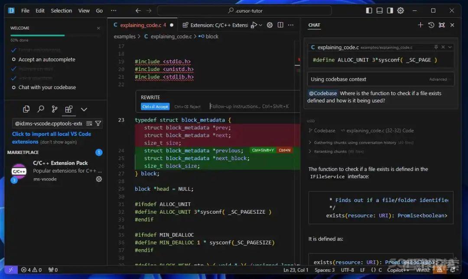This screenshot has width=468, height=279.
Task: Accept the rewrite with Ctrl+⏎ Accept button
Action: coord(155,106)
